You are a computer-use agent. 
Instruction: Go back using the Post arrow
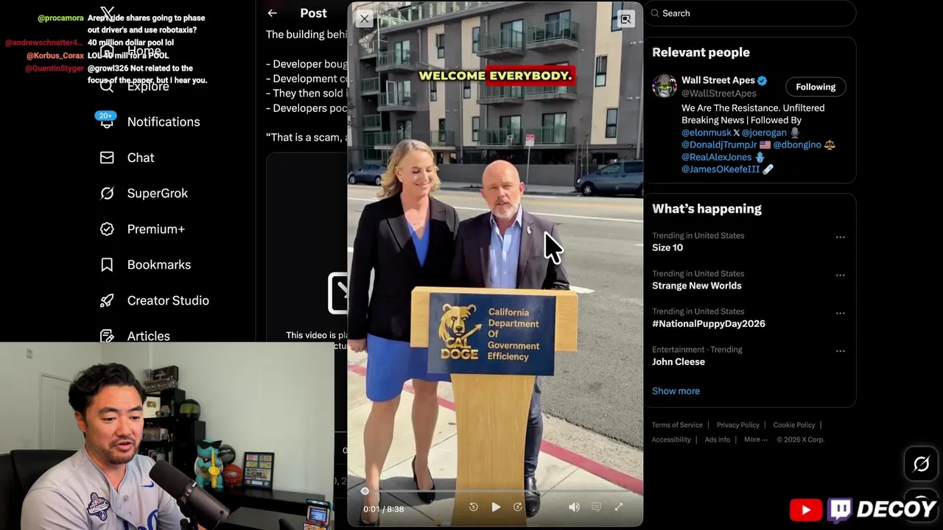(x=273, y=13)
